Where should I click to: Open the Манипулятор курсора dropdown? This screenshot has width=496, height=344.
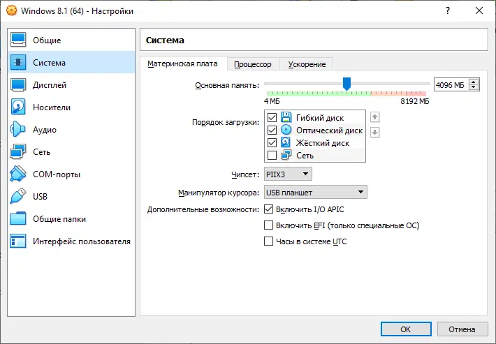coord(315,192)
